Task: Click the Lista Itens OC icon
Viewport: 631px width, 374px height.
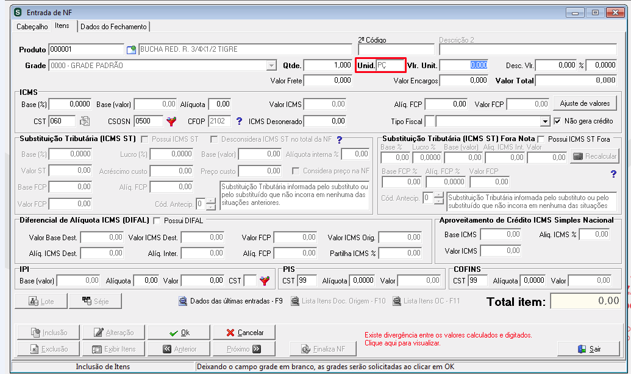Action: click(397, 301)
